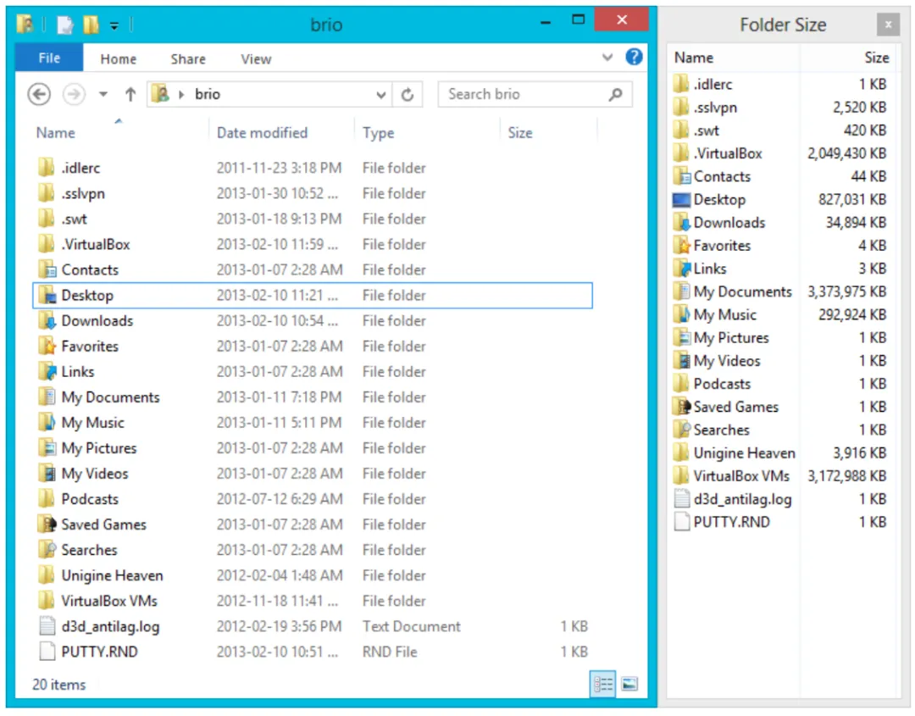The height and width of the screenshot is (716, 915).
Task: Open the recent locations dropdown arrow
Action: click(103, 94)
